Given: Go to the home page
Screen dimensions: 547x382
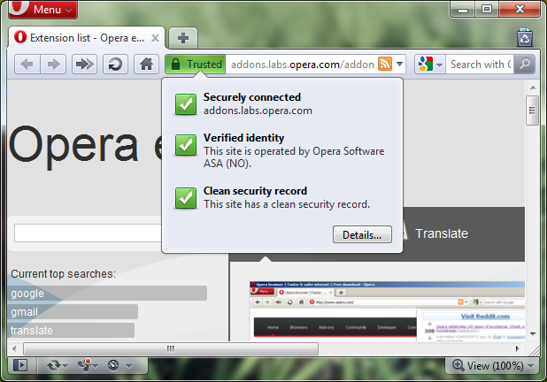Looking at the screenshot, I should [x=147, y=65].
